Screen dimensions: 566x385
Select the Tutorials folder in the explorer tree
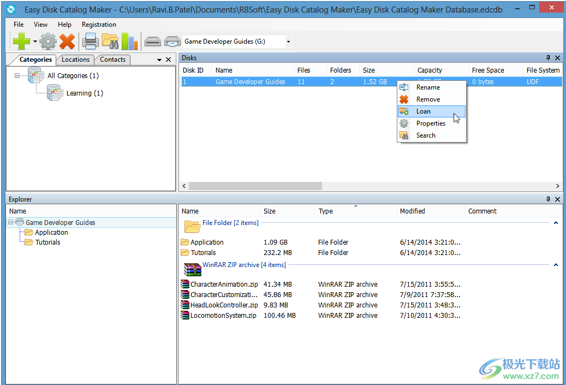(47, 242)
